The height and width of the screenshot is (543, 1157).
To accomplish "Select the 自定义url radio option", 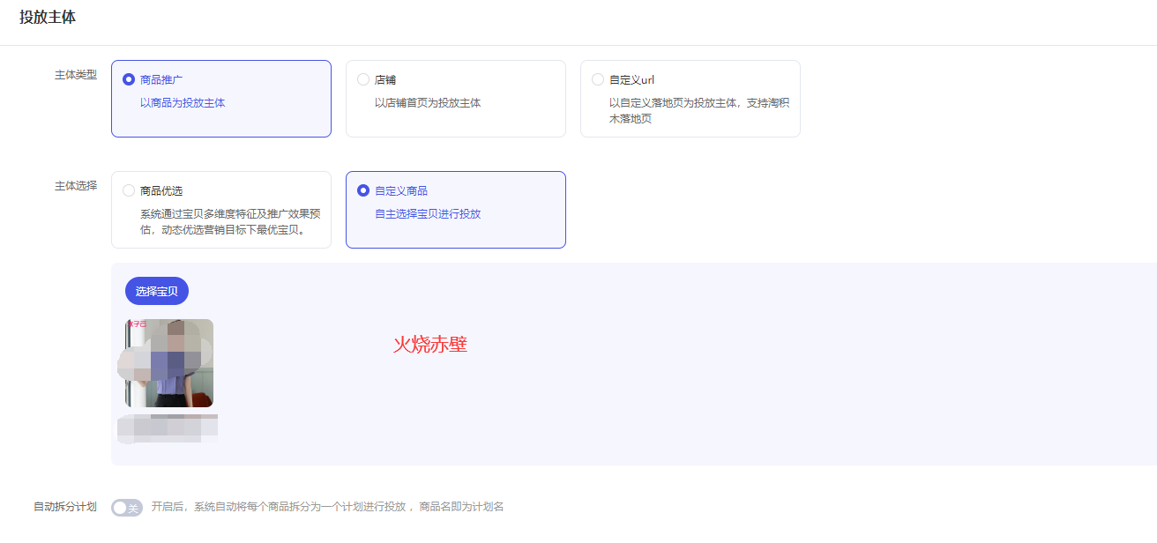I will tap(598, 79).
